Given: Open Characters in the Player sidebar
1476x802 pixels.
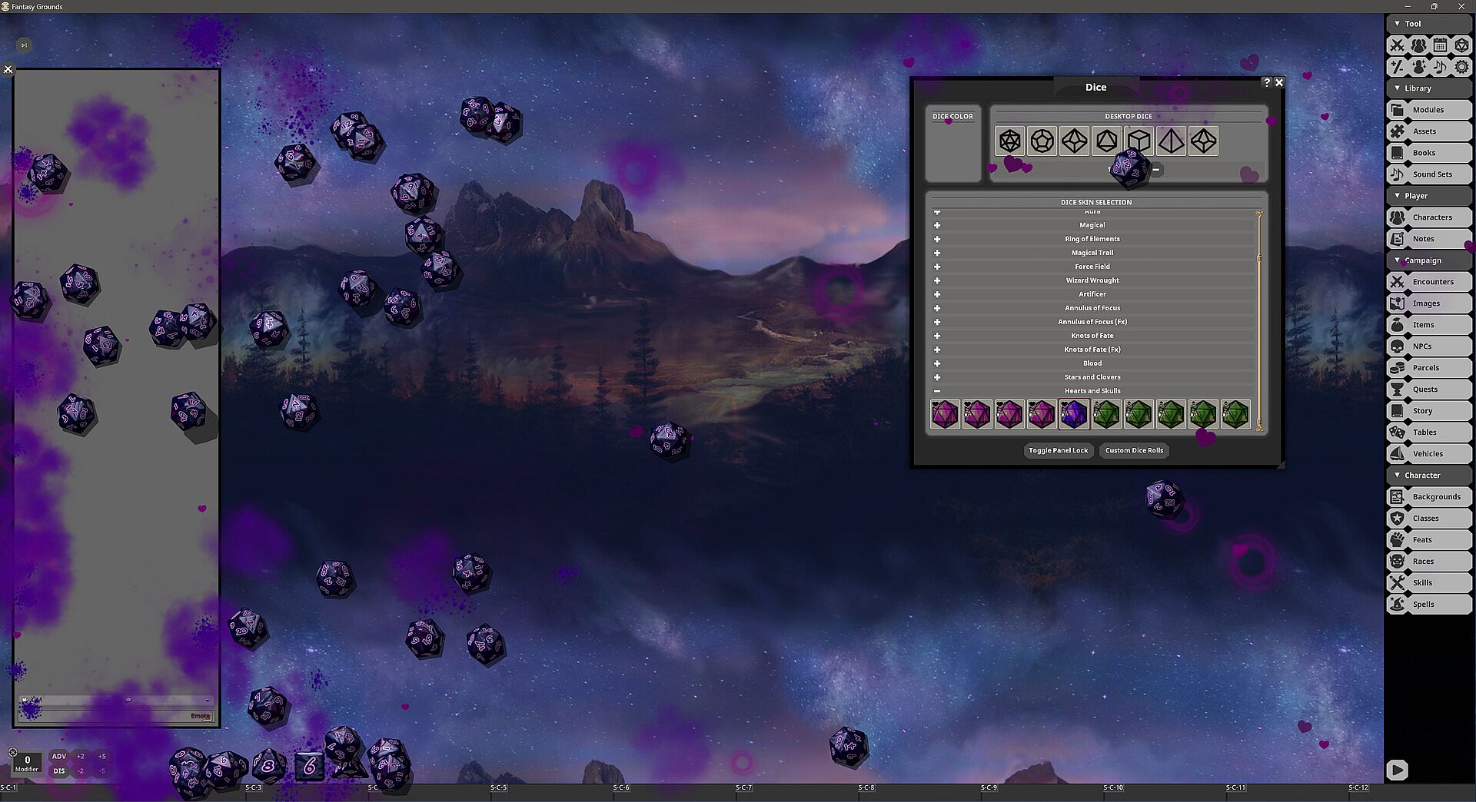Looking at the screenshot, I should [1429, 217].
